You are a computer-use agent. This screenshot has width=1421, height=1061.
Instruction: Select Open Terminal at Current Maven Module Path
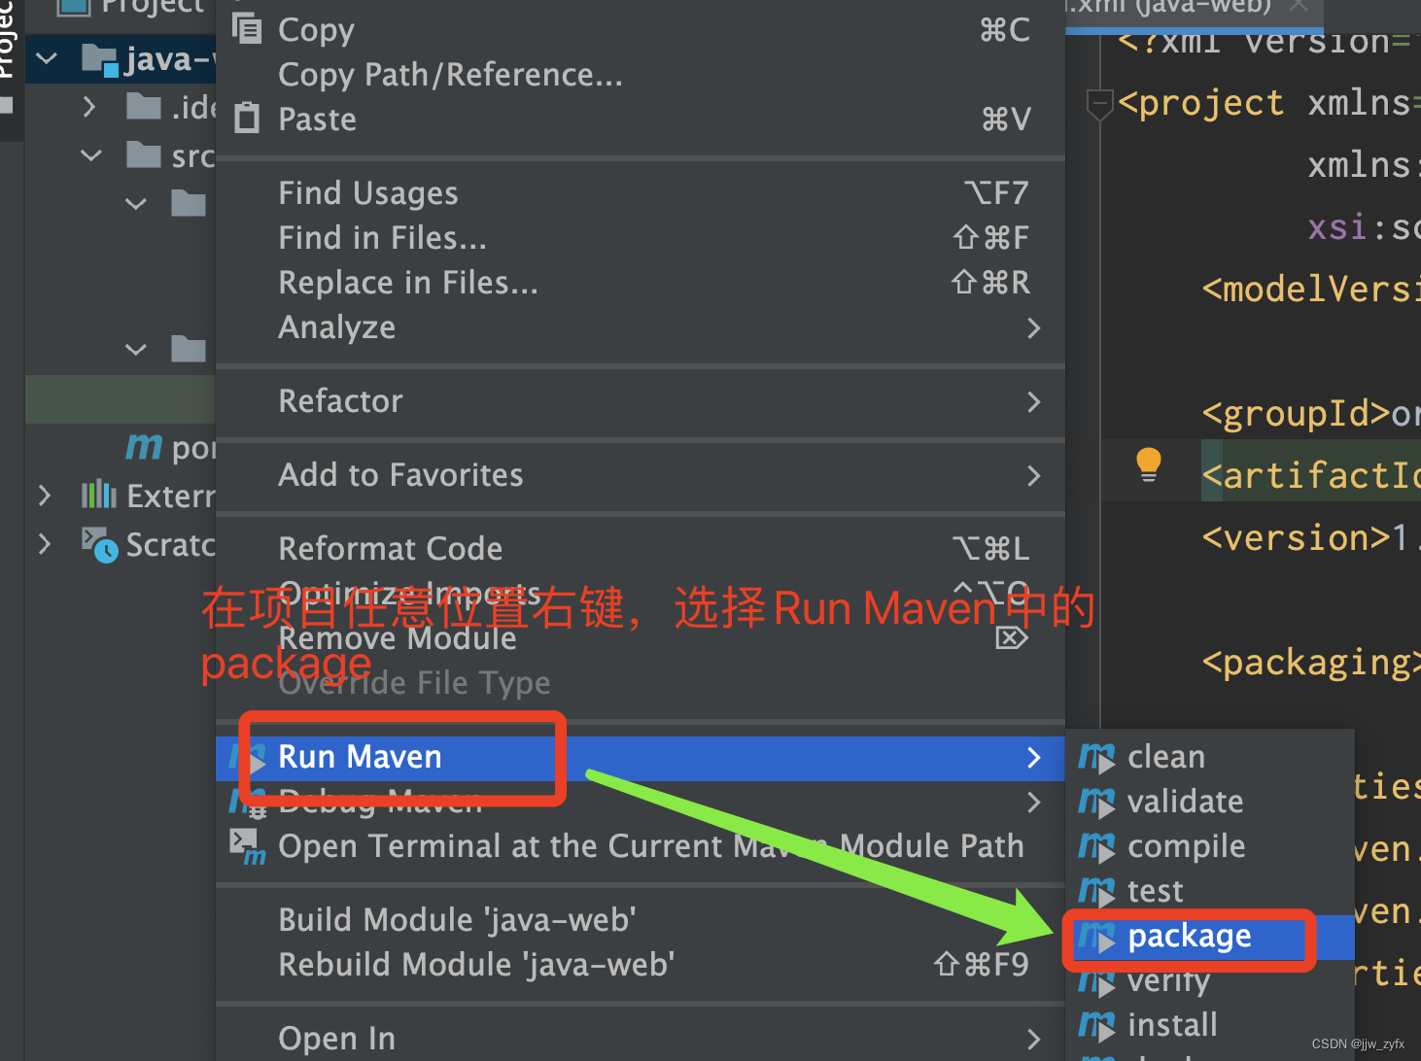(640, 845)
